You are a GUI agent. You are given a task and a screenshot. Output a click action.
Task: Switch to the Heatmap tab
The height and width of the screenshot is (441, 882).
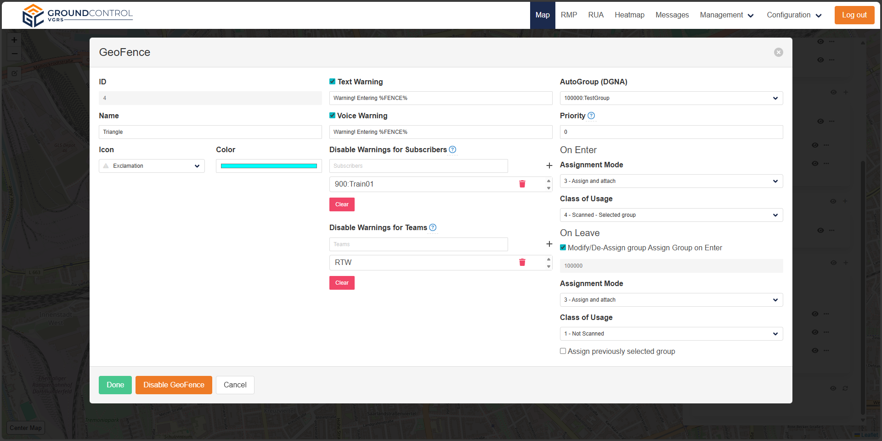point(629,15)
